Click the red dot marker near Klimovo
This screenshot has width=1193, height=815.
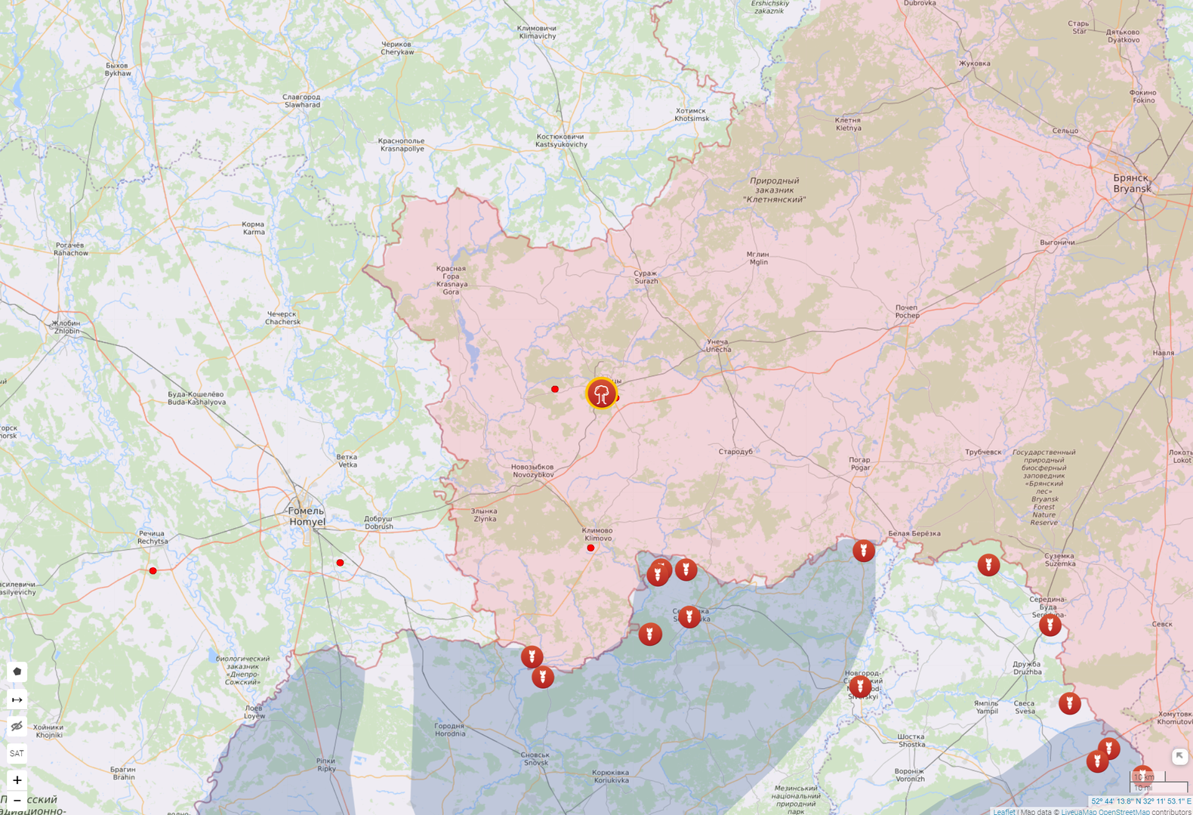(590, 548)
